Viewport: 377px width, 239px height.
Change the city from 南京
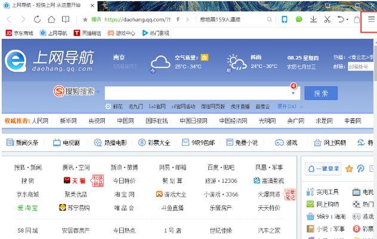tap(125, 66)
